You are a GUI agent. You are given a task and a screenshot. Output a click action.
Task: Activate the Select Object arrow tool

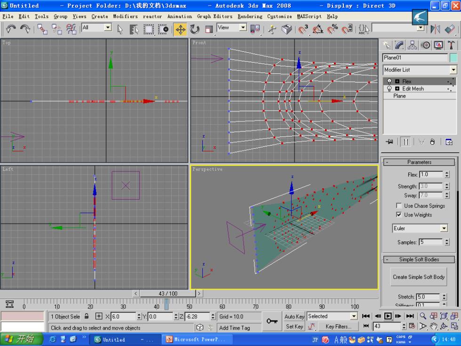click(x=119, y=29)
